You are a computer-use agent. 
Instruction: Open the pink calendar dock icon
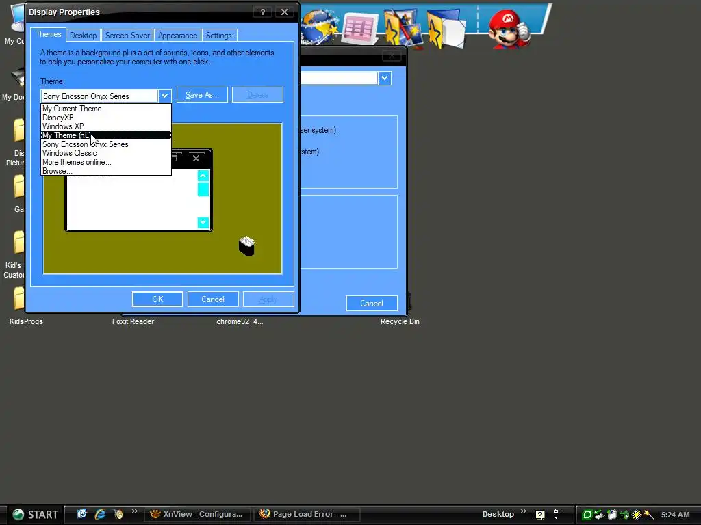coord(360,27)
